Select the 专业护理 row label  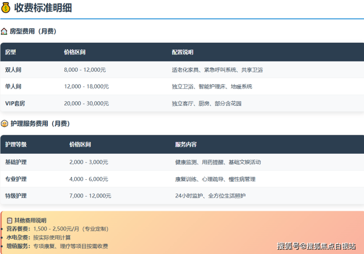point(16,179)
